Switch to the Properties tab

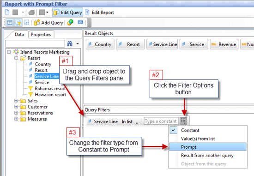(41, 35)
